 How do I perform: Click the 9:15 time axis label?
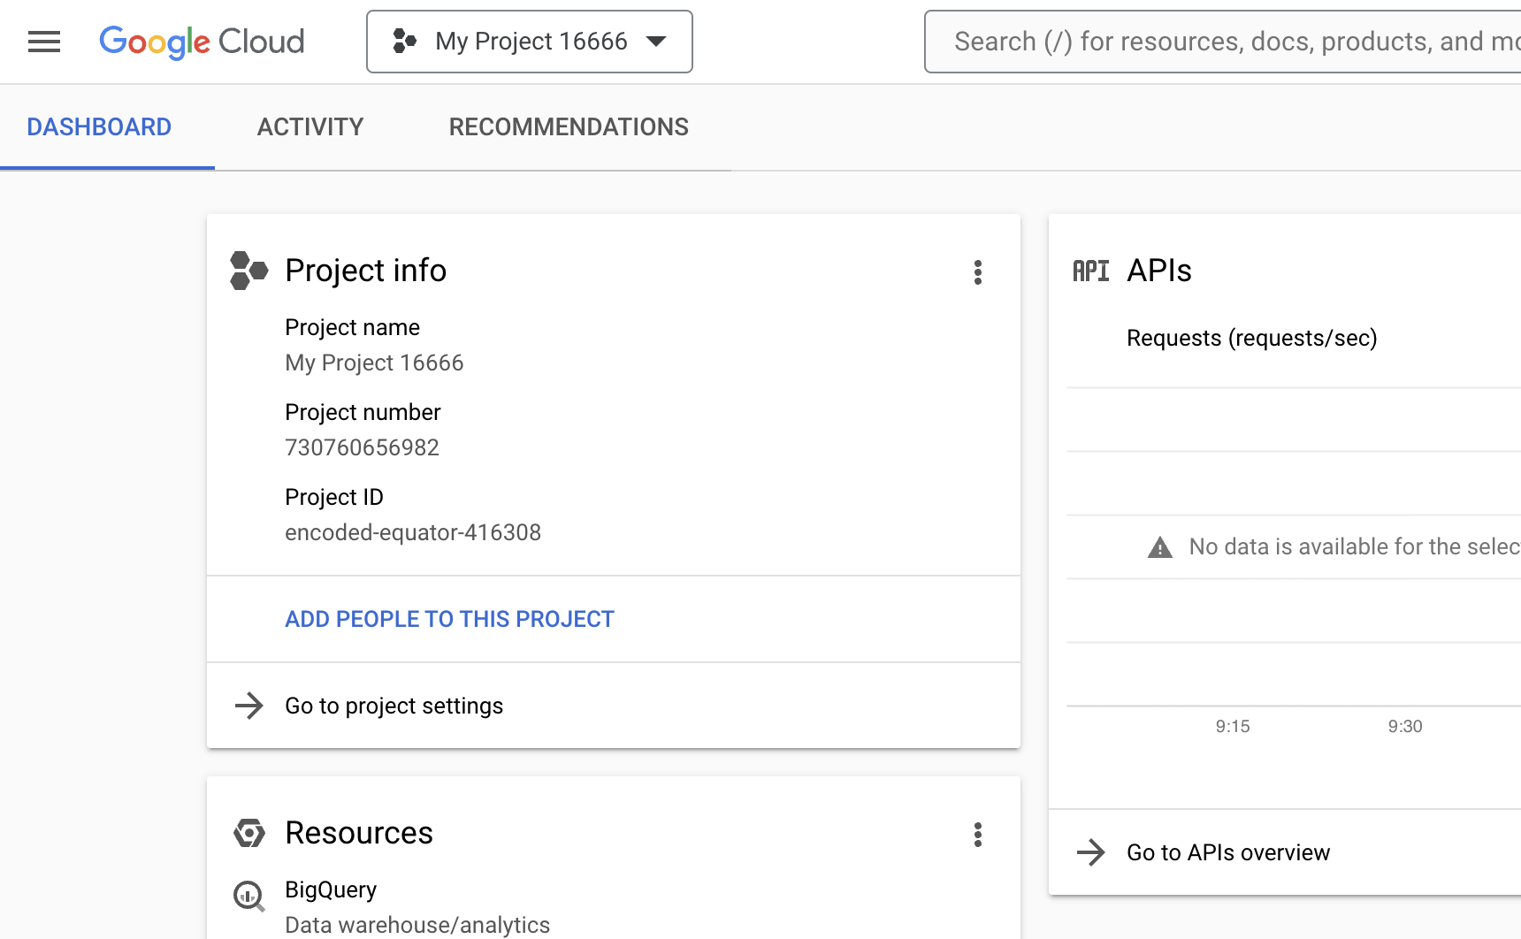(1233, 726)
